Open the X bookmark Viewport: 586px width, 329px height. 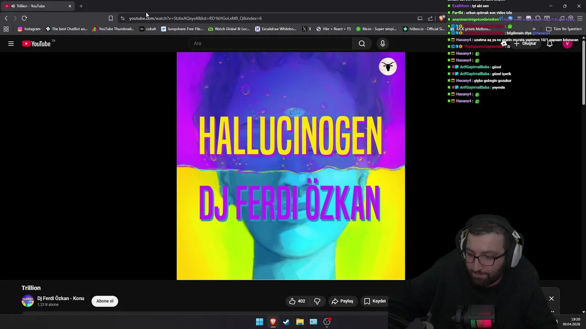tap(307, 29)
